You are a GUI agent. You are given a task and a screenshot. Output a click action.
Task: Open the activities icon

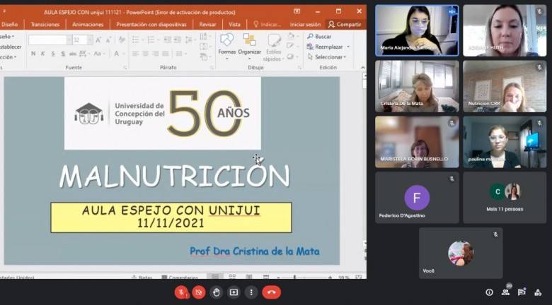[x=538, y=292]
